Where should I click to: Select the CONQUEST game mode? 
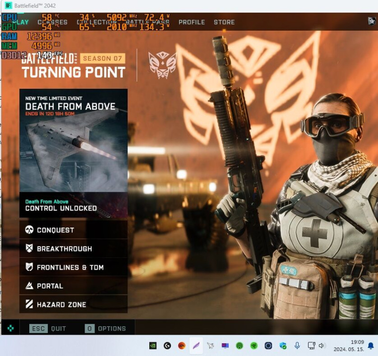(x=74, y=230)
